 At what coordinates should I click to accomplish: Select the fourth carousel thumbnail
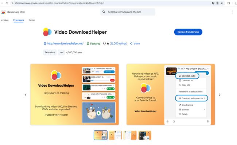tap(145, 135)
